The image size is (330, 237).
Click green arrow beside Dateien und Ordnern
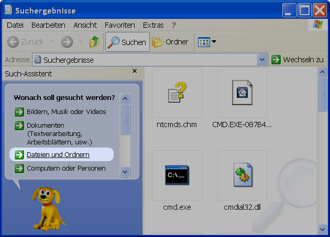click(x=19, y=155)
